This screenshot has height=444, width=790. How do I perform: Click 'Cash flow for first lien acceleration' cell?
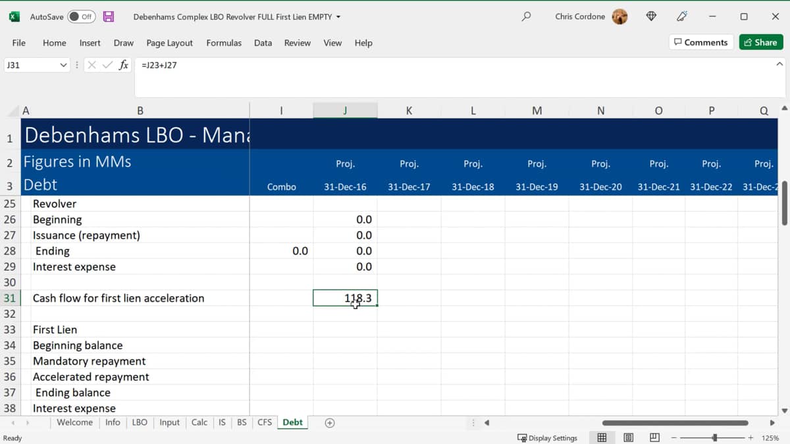coord(135,298)
